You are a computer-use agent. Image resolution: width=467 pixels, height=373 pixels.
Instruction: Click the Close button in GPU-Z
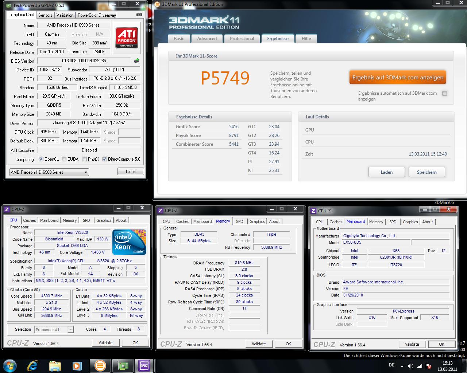131,172
